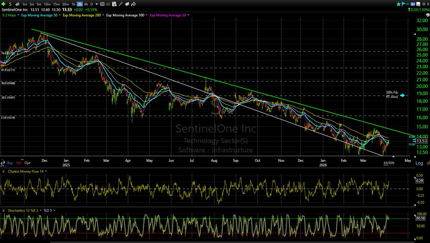This screenshot has height=243, width=430.
Task: Open the calculator/notes icon in toolbar
Action: 114,4
